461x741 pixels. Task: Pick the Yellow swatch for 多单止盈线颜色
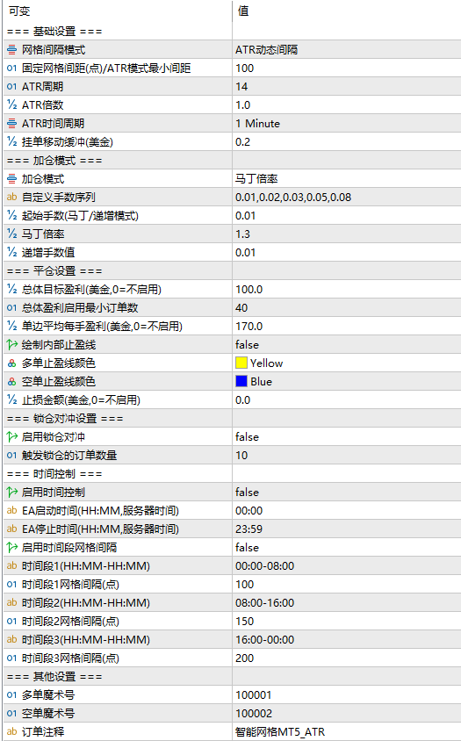coord(241,363)
